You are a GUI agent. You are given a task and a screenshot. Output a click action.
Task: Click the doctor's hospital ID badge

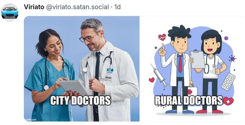[110, 74]
